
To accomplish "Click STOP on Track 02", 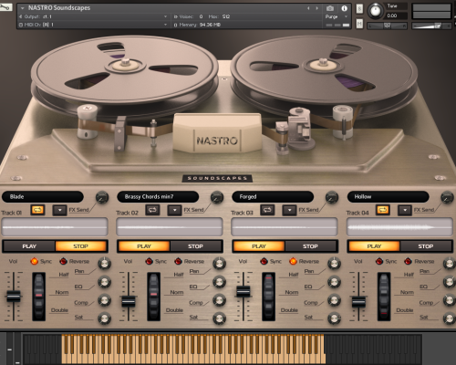I will [196, 246].
